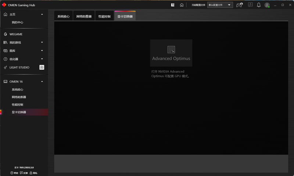Screen dimensions: 294x176
Task: Collapse the OMEN 16 sidebar section
Action: click(42, 81)
